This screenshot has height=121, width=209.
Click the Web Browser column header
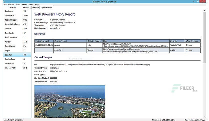(192, 41)
